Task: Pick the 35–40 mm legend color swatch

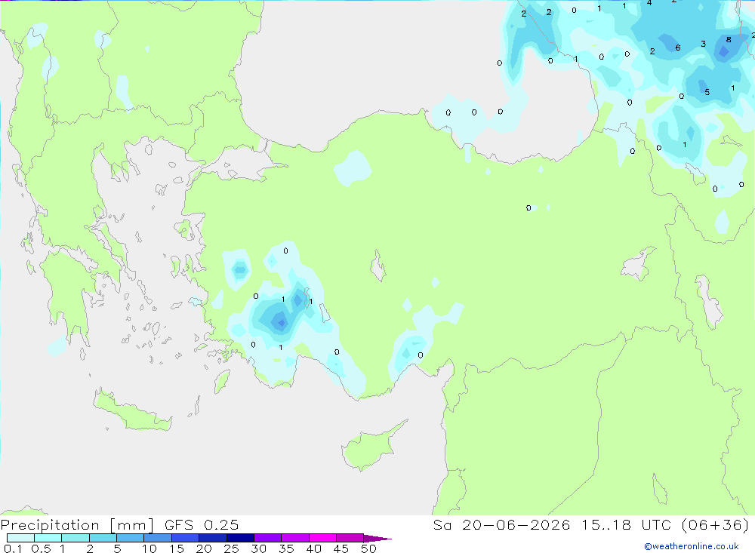Action: [295, 538]
